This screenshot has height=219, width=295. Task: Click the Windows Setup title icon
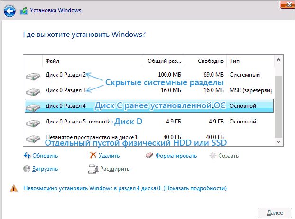pos(24,11)
